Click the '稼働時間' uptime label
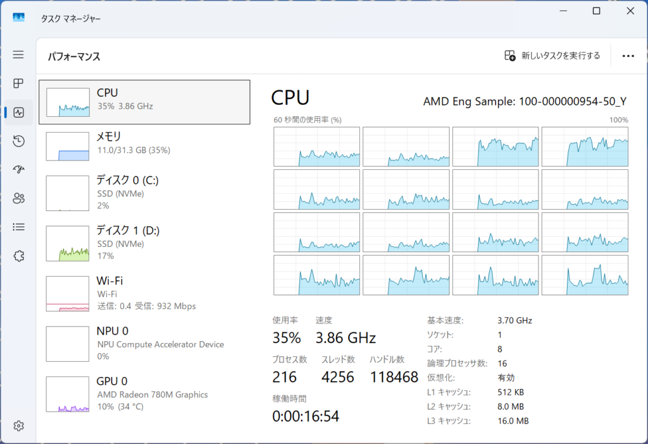This screenshot has width=648, height=444. (x=289, y=399)
